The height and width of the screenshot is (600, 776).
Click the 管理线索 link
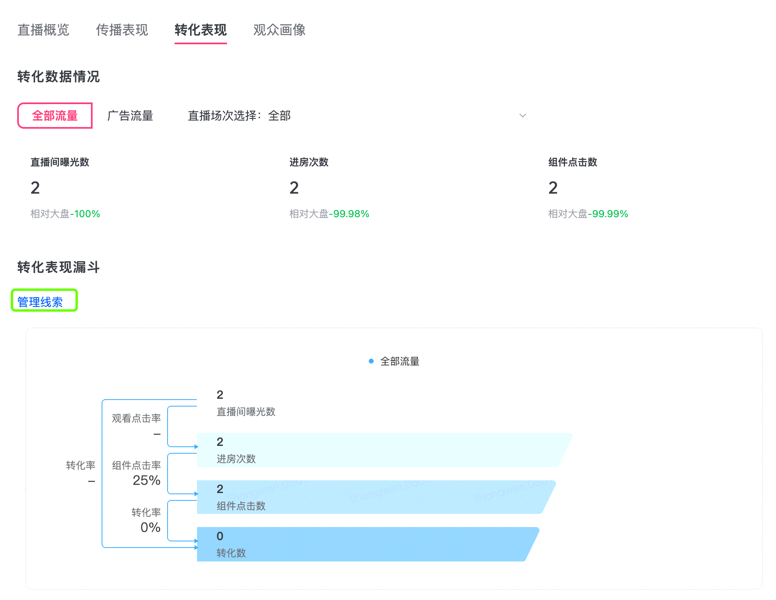40,302
